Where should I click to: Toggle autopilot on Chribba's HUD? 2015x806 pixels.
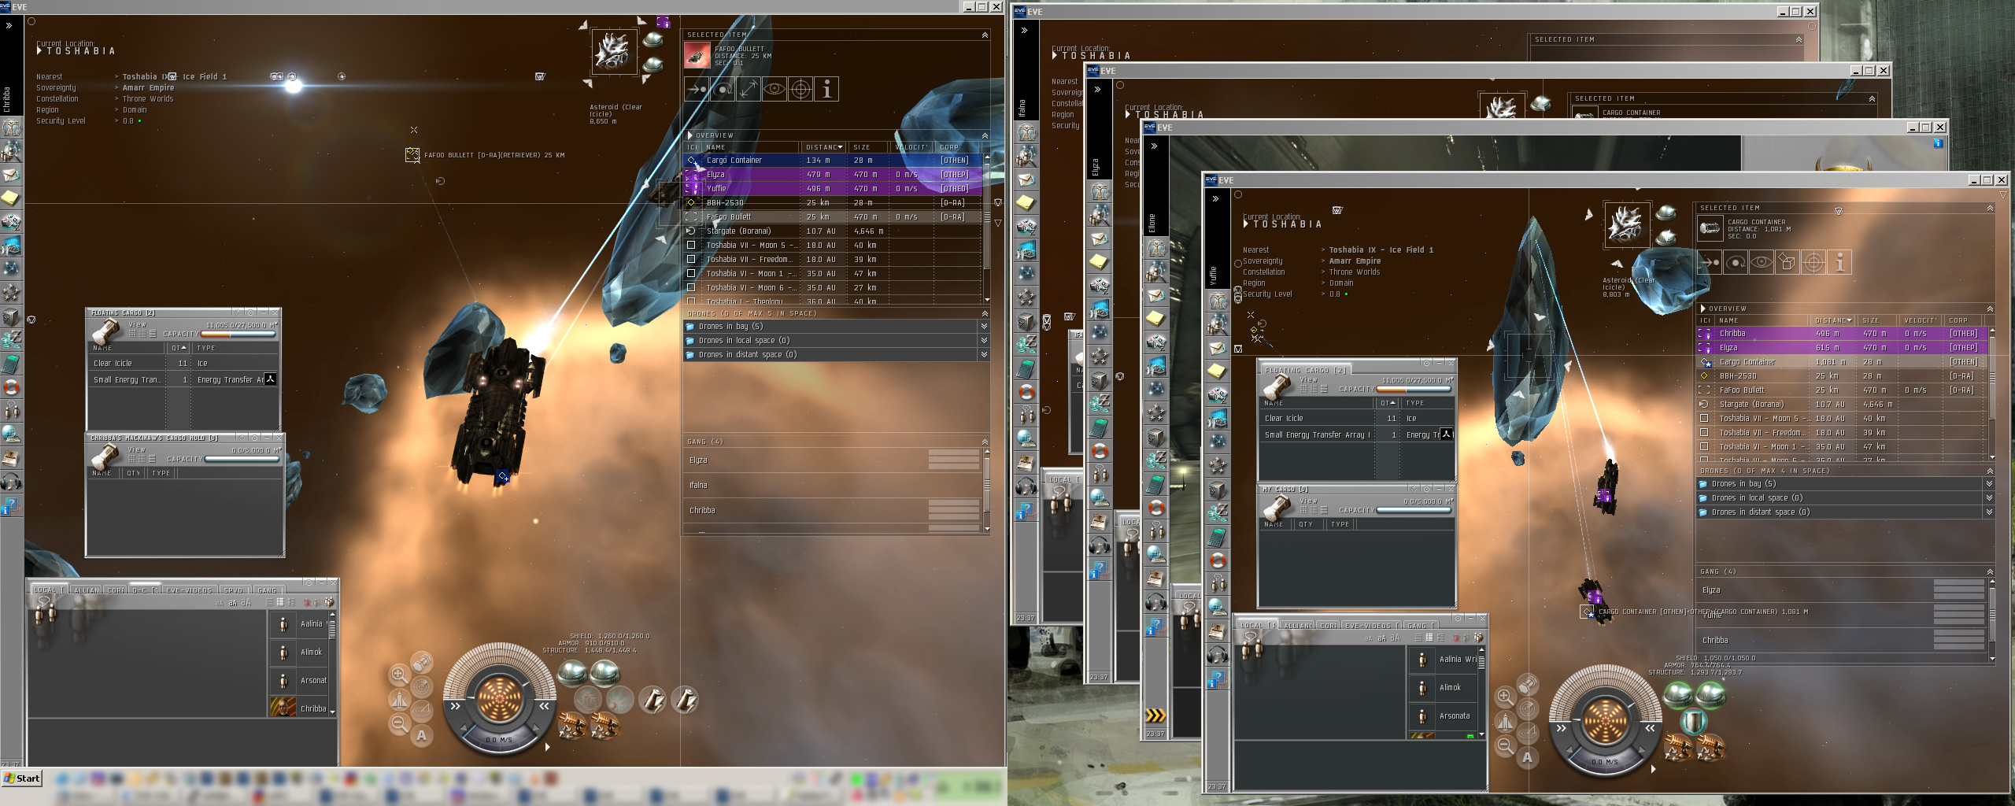coord(422,736)
